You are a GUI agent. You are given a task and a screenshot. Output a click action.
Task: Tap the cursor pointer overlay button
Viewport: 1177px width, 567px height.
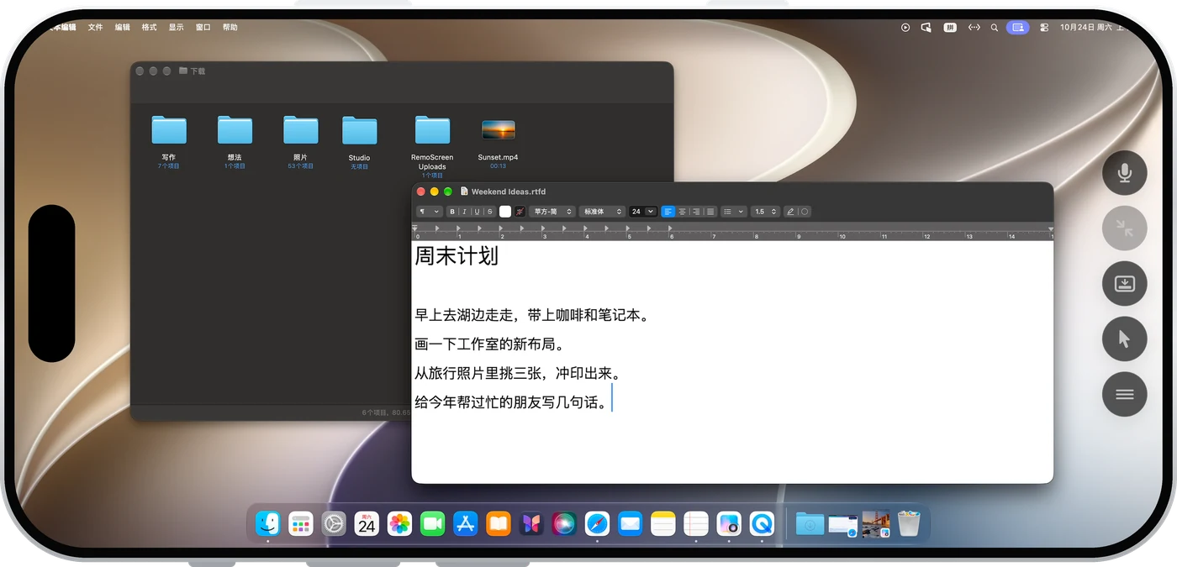[x=1125, y=339]
